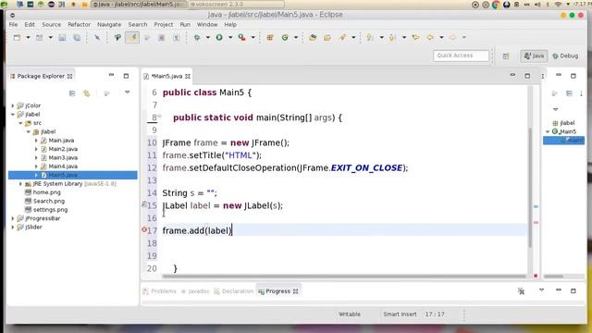The width and height of the screenshot is (592, 333).
Task: Open the Navigate menu
Action: coord(109,25)
